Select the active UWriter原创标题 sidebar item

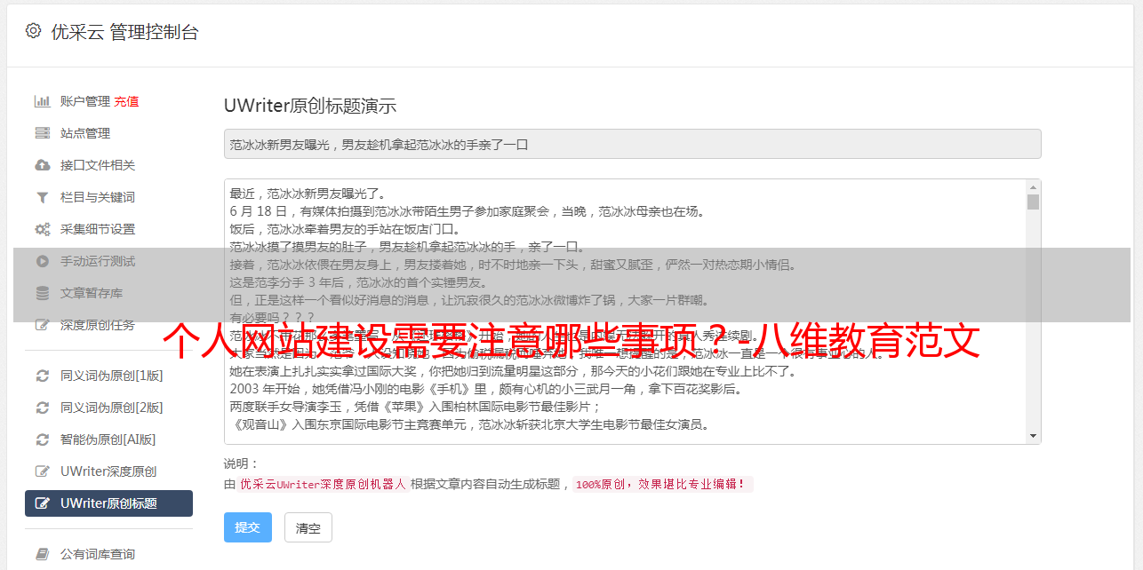108,503
